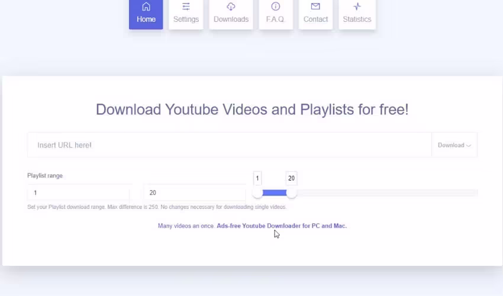Open the Home tab label
Screen dimensions: 503x296
(x=146, y=20)
